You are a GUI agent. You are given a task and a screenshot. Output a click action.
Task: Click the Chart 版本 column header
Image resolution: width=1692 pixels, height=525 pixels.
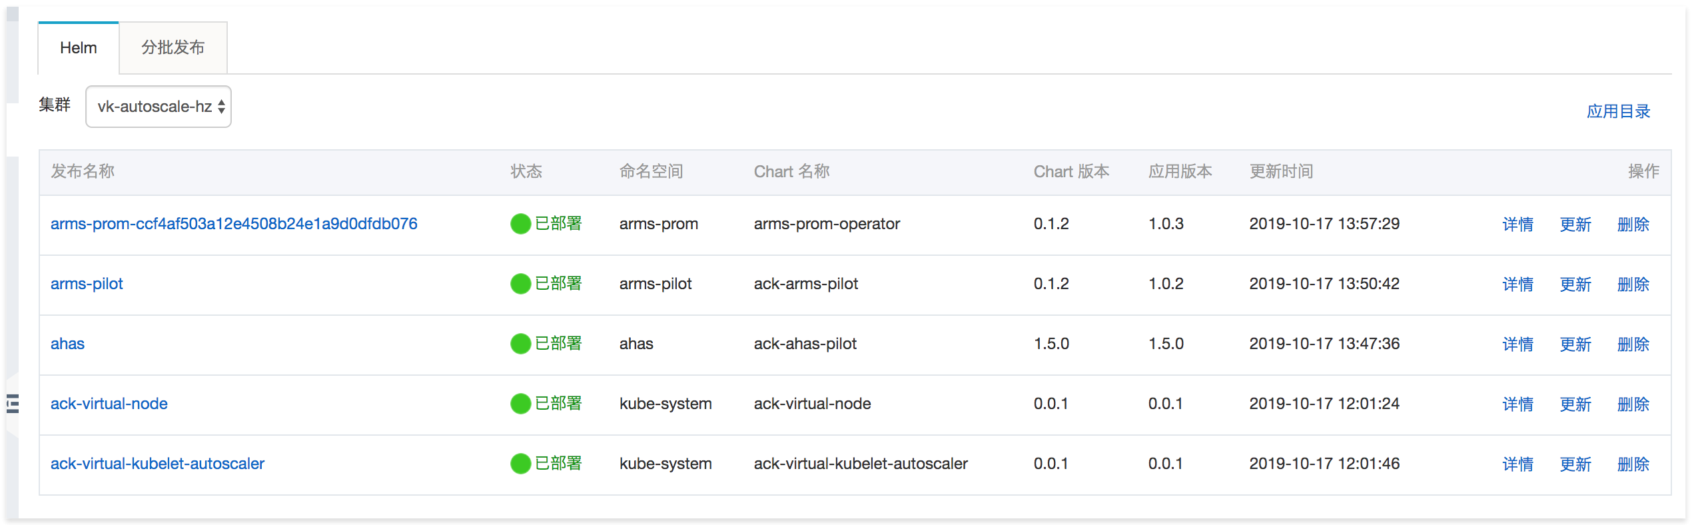click(1071, 171)
